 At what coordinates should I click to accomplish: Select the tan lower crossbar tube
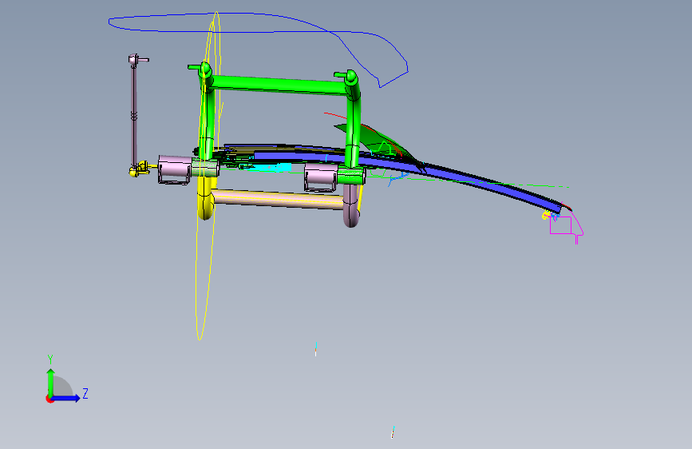[x=278, y=199]
